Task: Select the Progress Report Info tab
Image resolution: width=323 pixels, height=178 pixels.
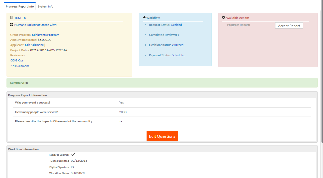Action: pyautogui.click(x=20, y=7)
